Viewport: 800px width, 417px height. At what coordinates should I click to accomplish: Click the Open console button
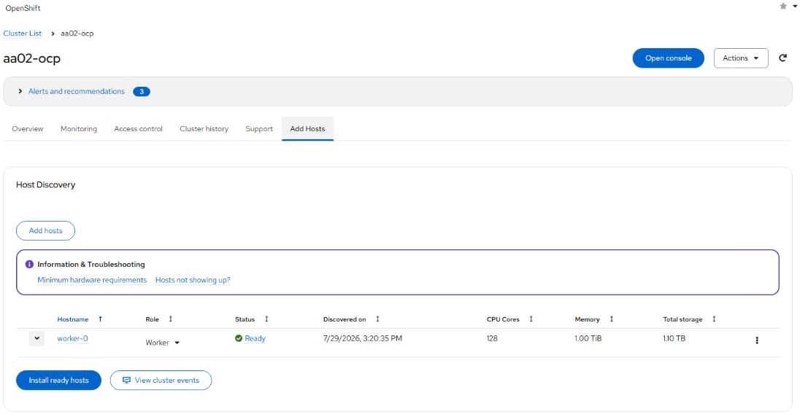[x=669, y=58]
